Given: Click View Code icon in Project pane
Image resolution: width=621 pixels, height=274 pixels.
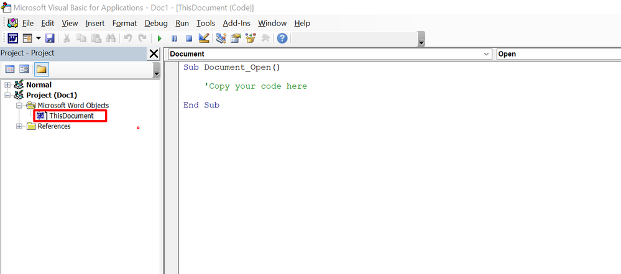Looking at the screenshot, I should coord(10,70).
